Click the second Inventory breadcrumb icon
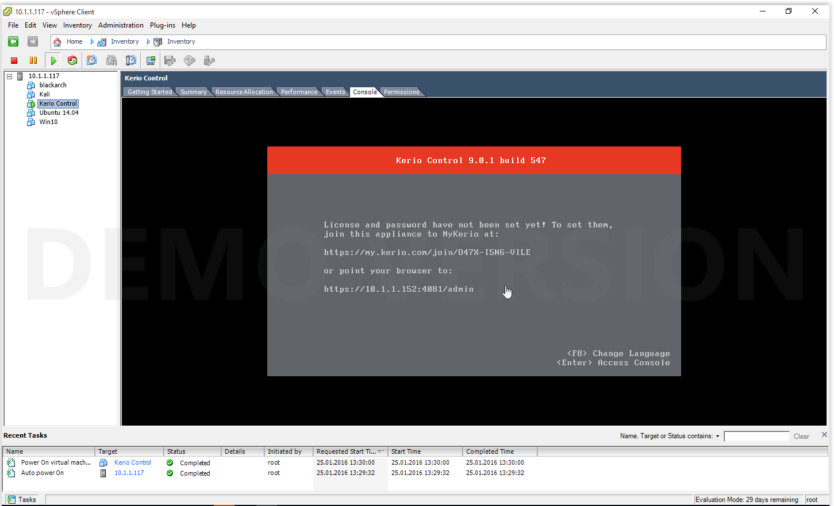This screenshot has width=834, height=506. 157,42
